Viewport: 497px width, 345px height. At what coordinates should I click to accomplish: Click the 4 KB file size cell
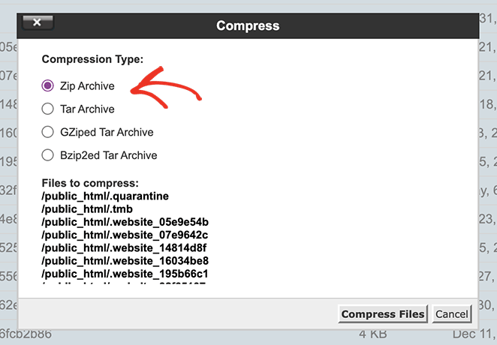click(x=372, y=334)
